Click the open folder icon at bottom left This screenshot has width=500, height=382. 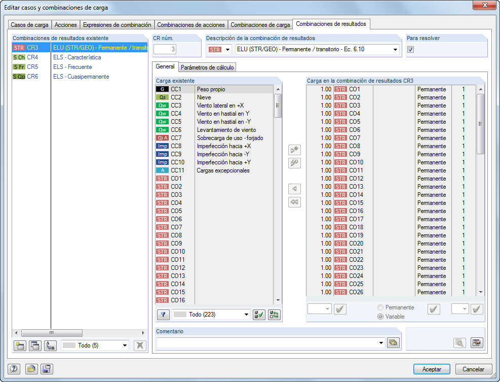tap(31, 369)
